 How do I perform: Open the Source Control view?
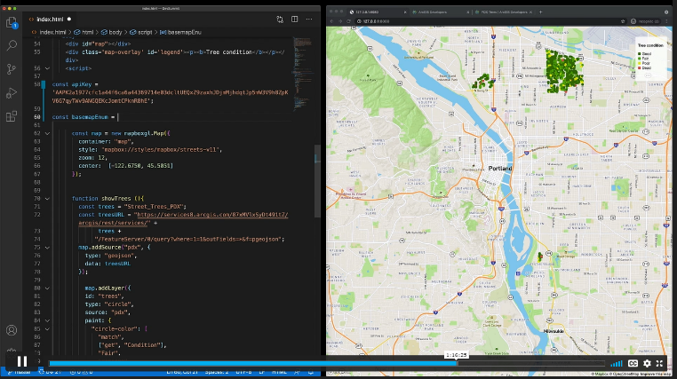coord(12,69)
